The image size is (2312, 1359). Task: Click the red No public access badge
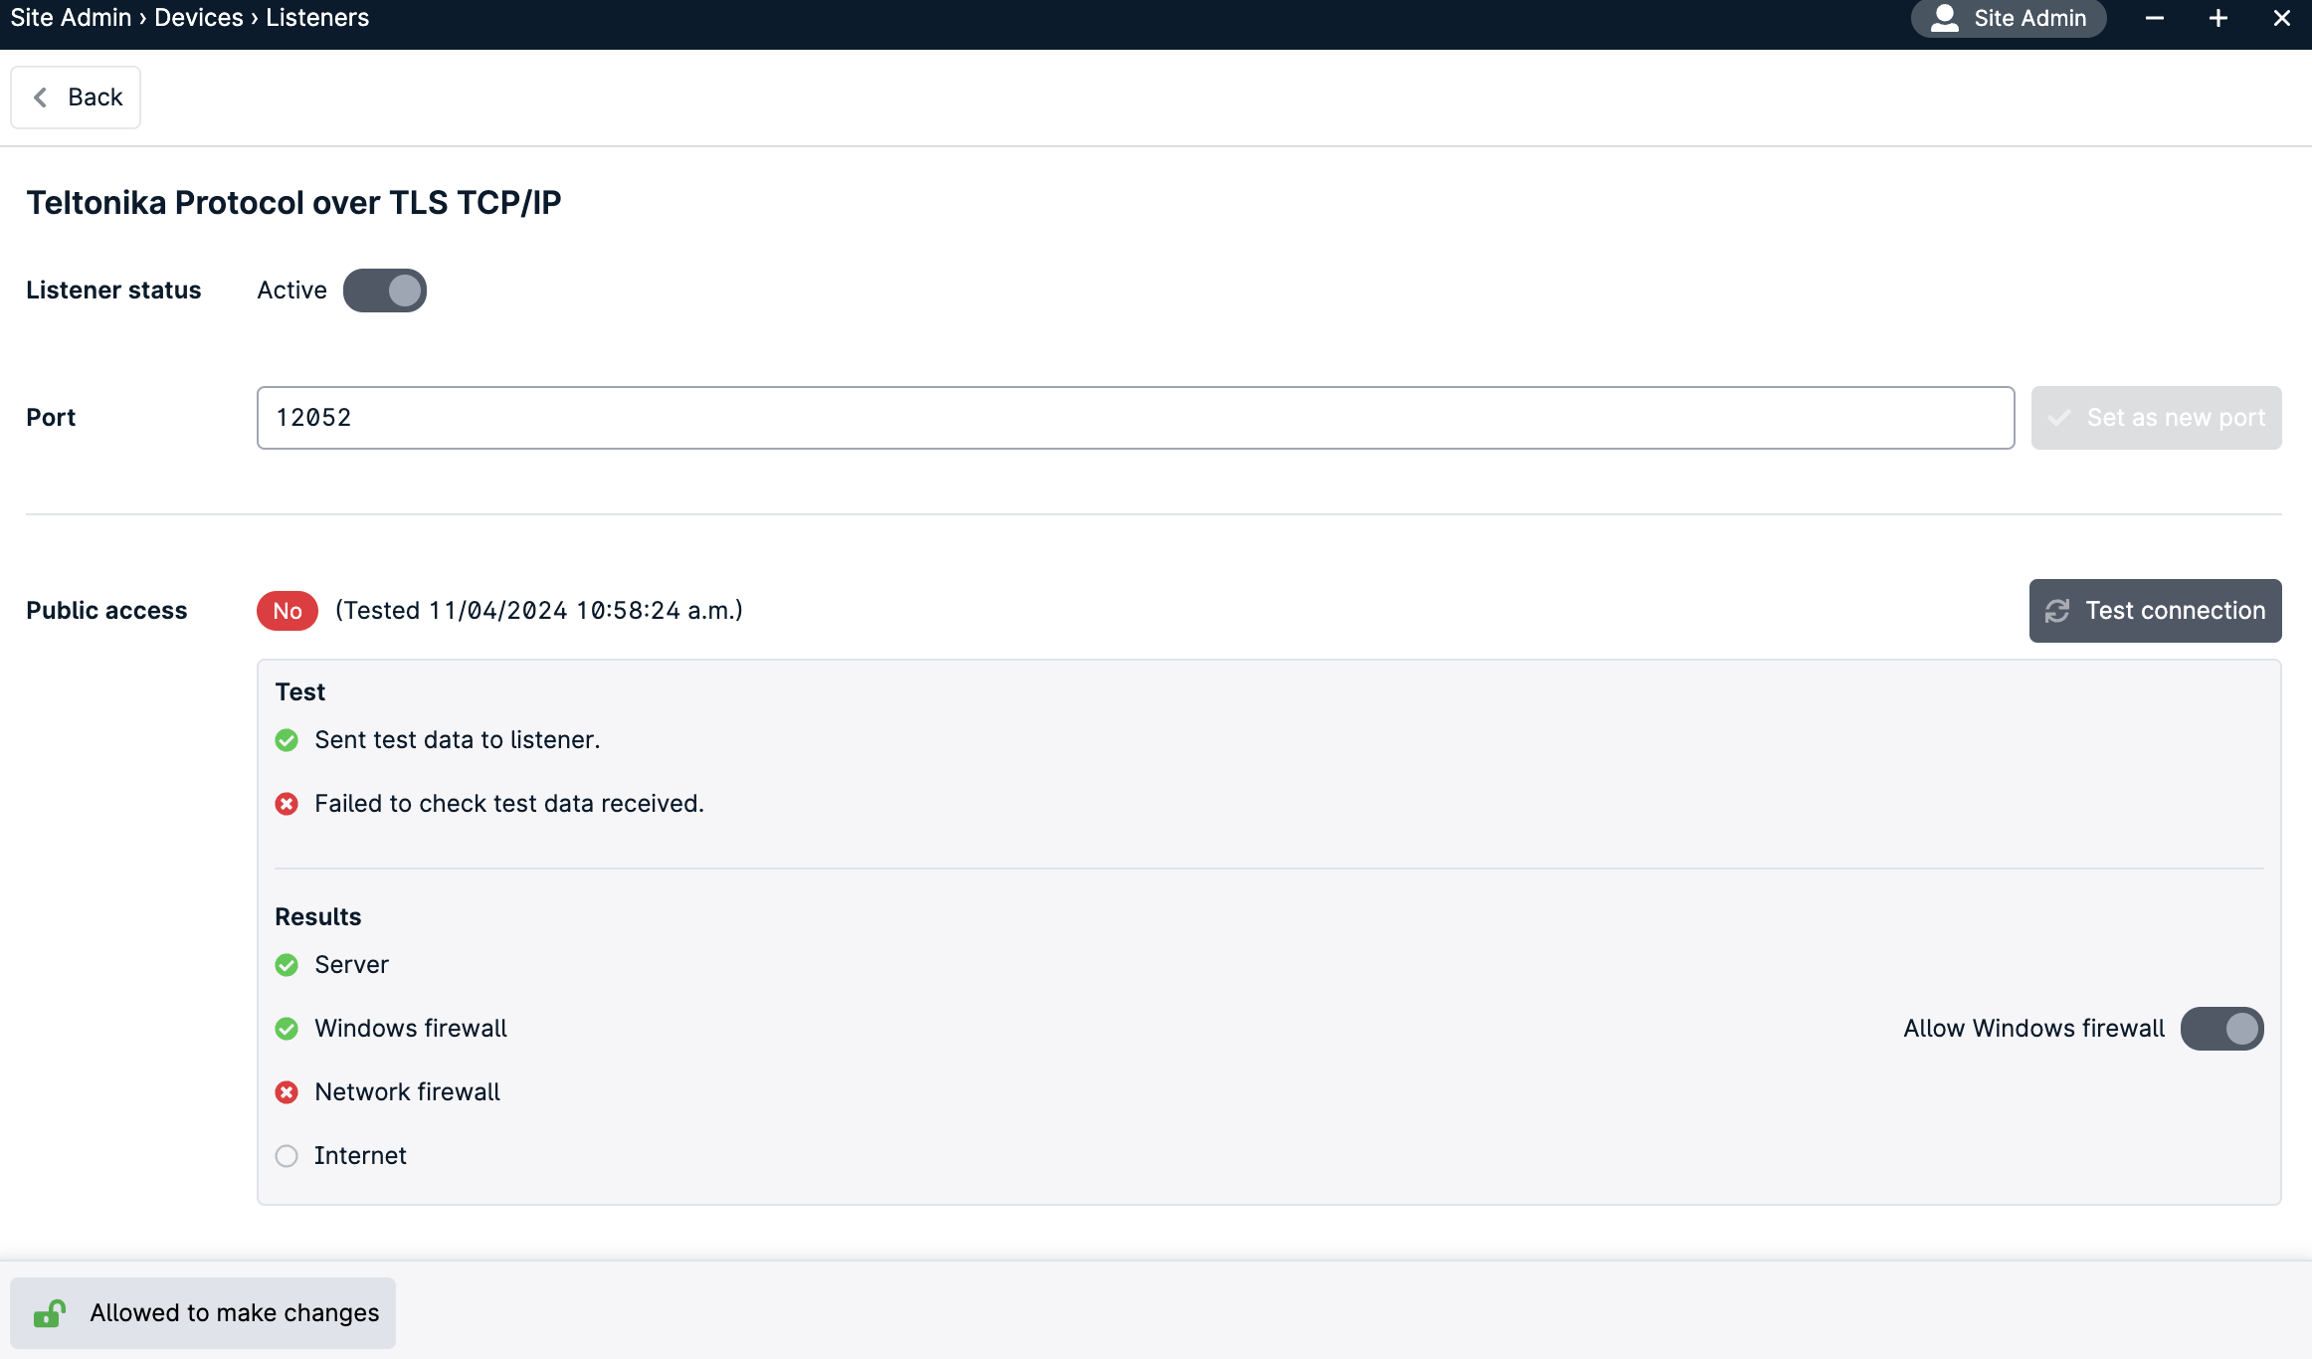[x=288, y=611]
